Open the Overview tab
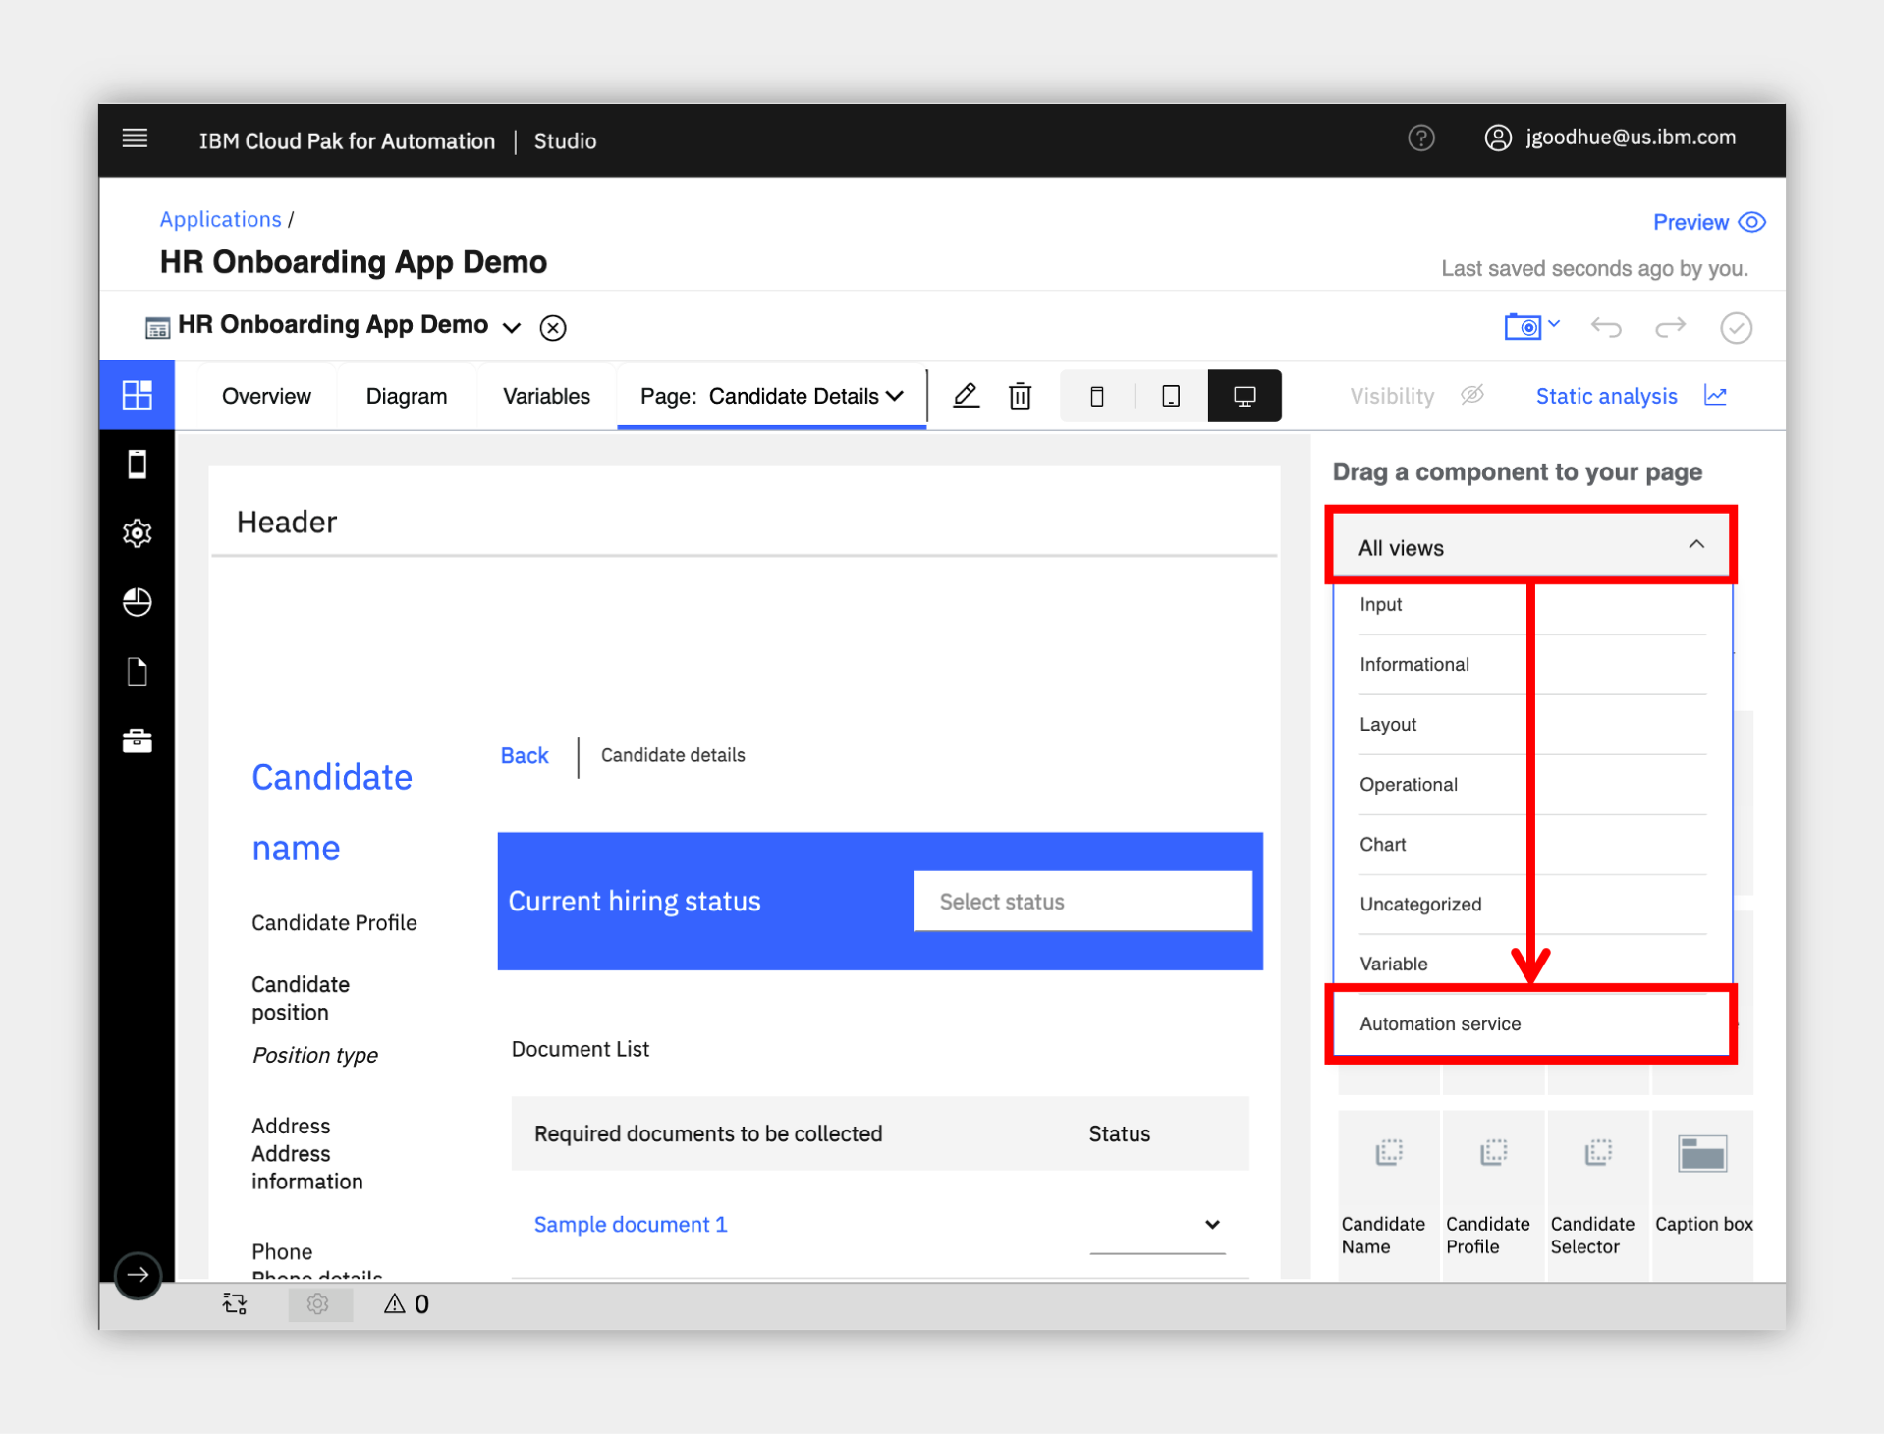Viewport: 1884px width, 1434px height. coord(266,396)
